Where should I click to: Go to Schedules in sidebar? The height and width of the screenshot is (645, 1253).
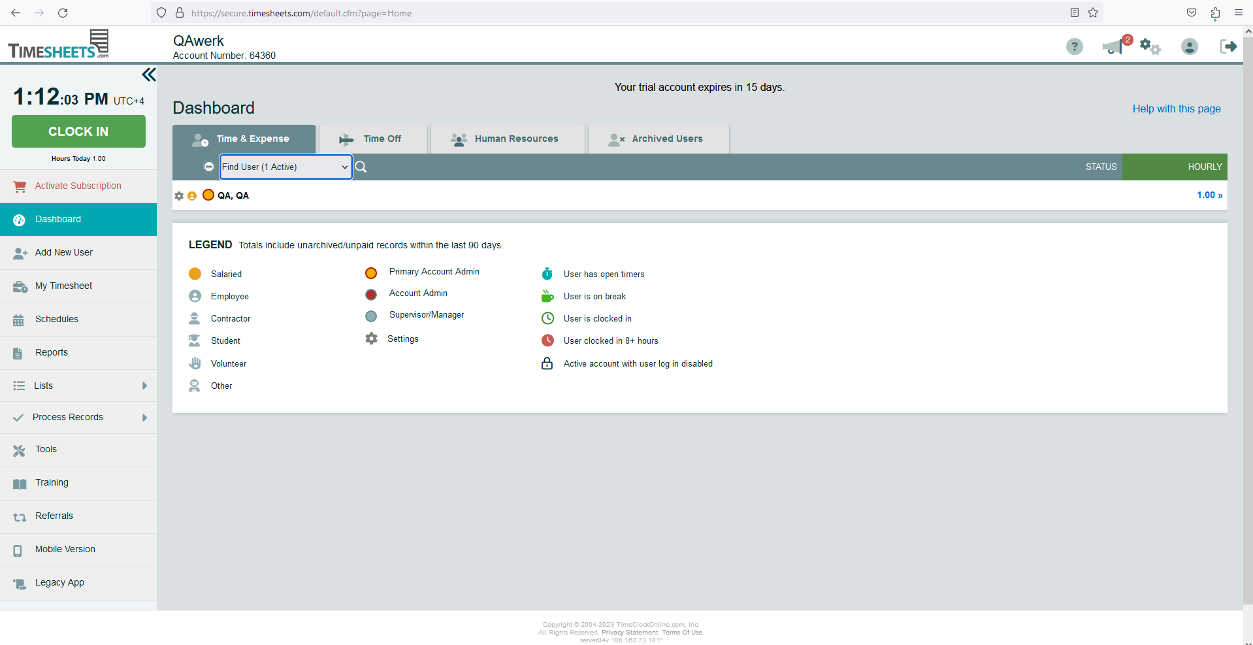click(78, 320)
